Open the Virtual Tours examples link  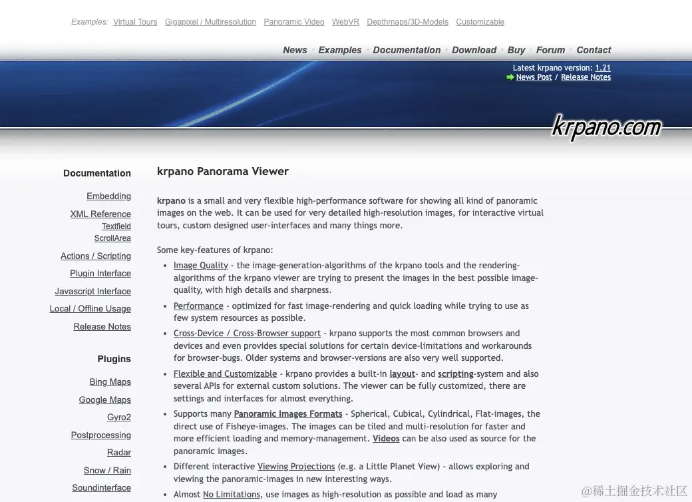(135, 22)
